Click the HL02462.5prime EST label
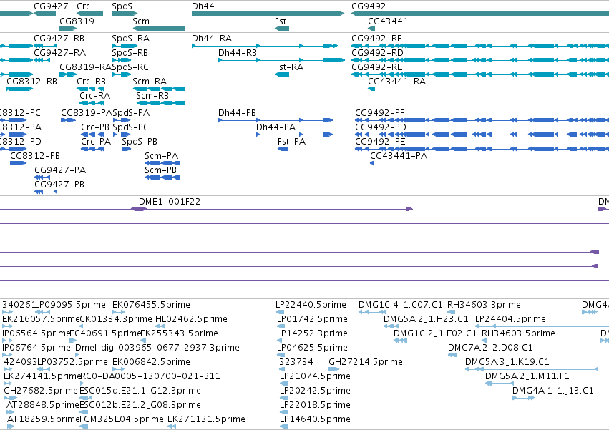Screen dimensions: 609x430 pos(191,319)
